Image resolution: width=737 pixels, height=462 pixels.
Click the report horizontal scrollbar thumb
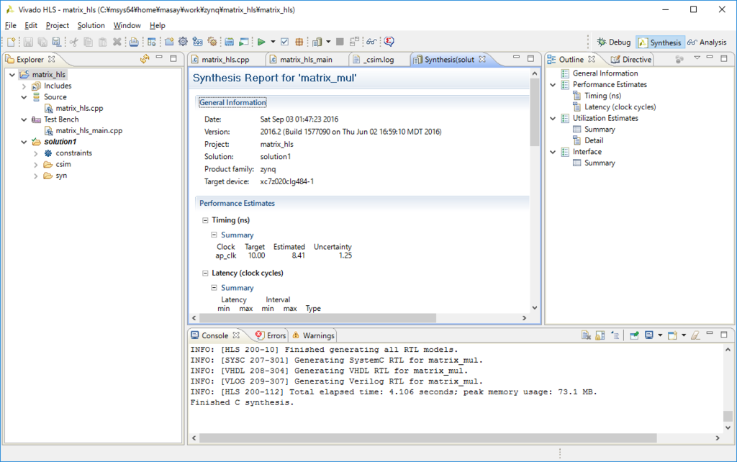coord(317,318)
